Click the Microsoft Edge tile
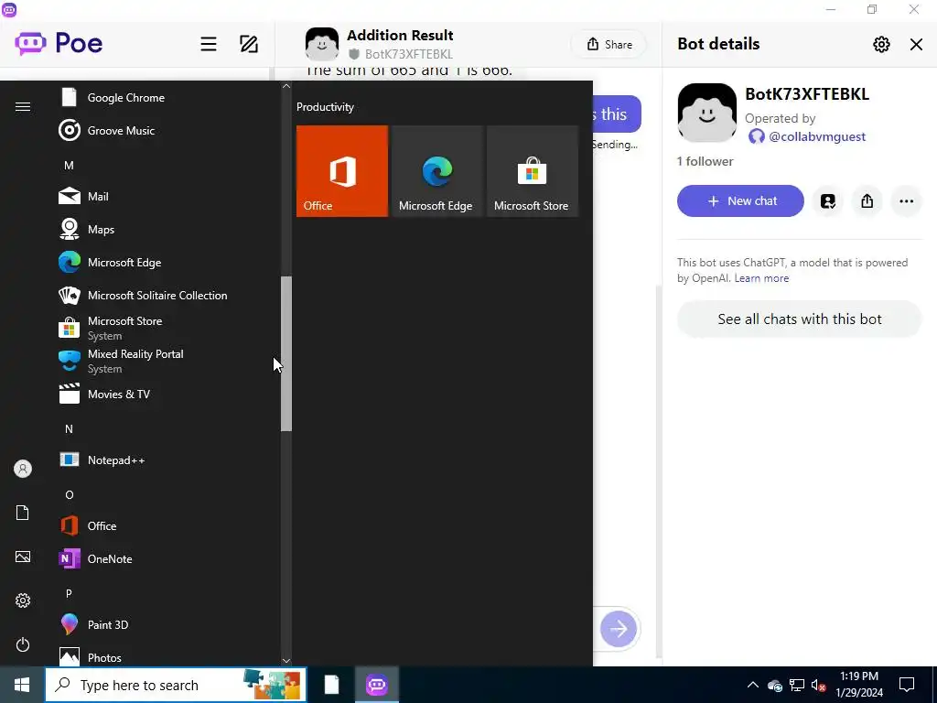The image size is (937, 703). [x=436, y=171]
